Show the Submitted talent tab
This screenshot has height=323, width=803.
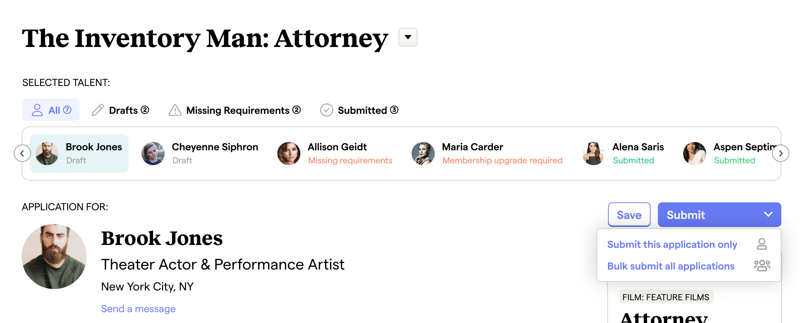(x=363, y=110)
